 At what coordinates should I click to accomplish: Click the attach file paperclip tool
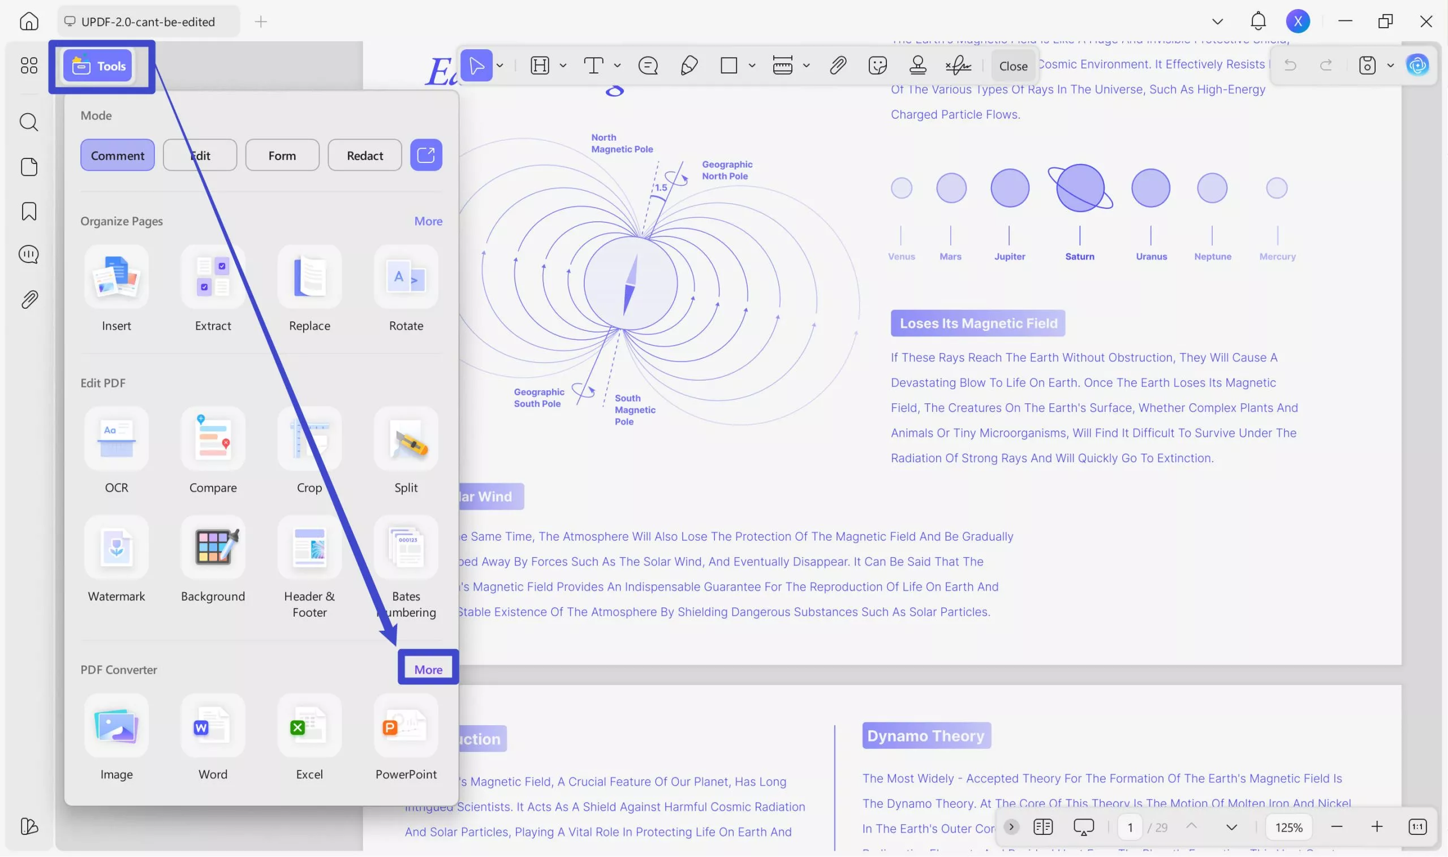(x=838, y=65)
